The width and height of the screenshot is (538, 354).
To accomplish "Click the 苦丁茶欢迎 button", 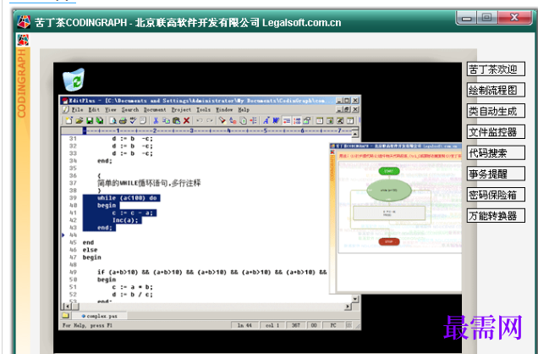I will point(496,69).
